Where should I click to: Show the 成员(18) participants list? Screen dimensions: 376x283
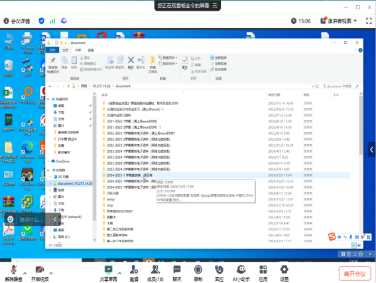pyautogui.click(x=155, y=274)
